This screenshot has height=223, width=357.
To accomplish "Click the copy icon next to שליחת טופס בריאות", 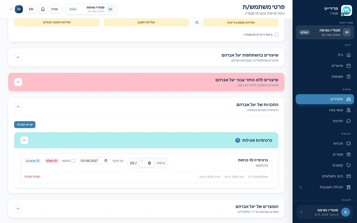I will click(x=197, y=23).
